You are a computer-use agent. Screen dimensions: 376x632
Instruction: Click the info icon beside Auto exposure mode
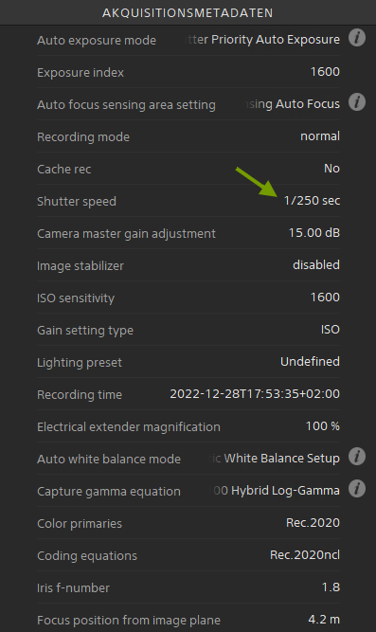pyautogui.click(x=357, y=38)
